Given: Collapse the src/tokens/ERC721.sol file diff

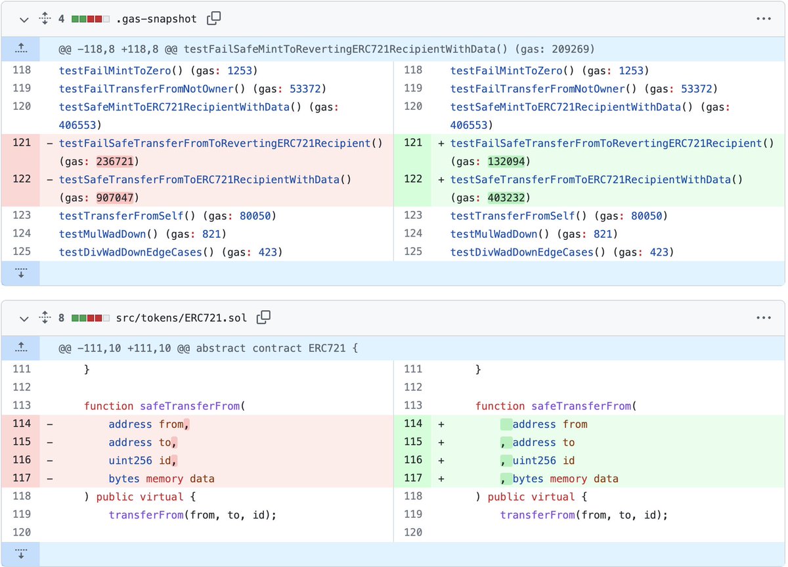Looking at the screenshot, I should (24, 318).
